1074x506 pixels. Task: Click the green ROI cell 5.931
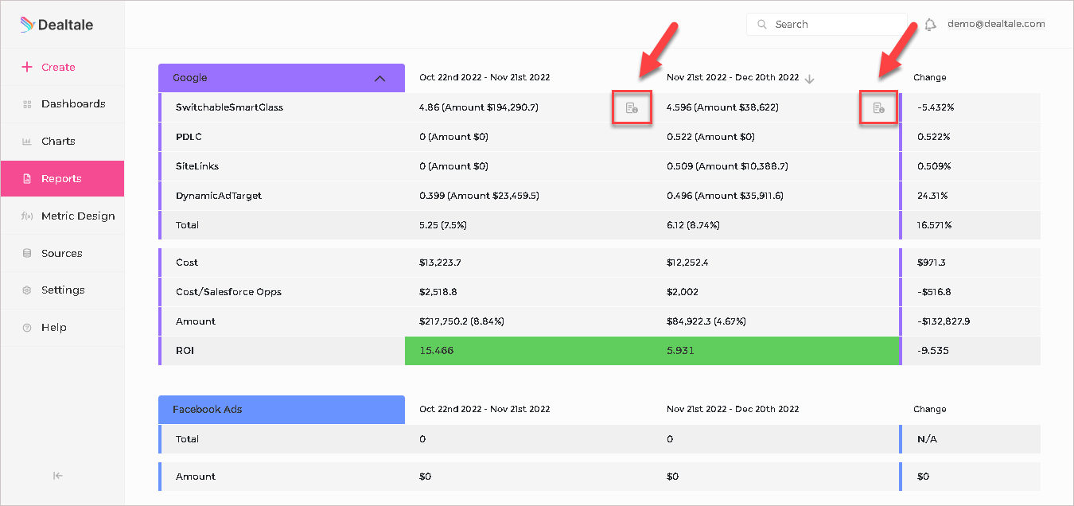pyautogui.click(x=776, y=351)
